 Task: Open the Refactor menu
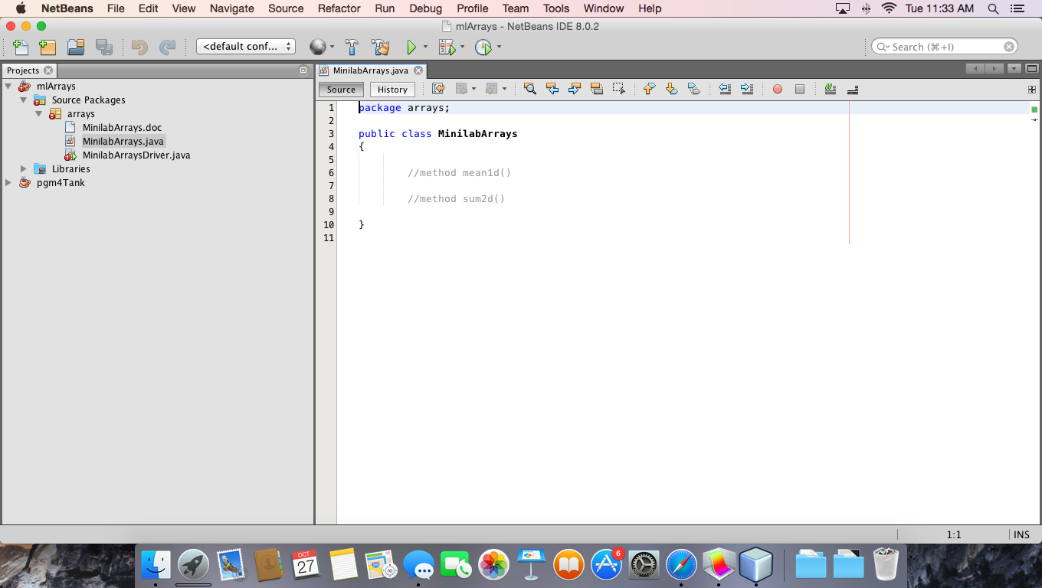coord(339,8)
